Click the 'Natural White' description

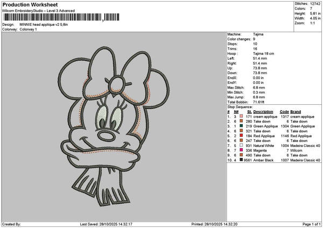click(264, 146)
